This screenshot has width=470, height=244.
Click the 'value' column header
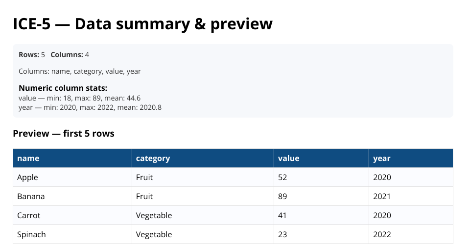[288, 158]
